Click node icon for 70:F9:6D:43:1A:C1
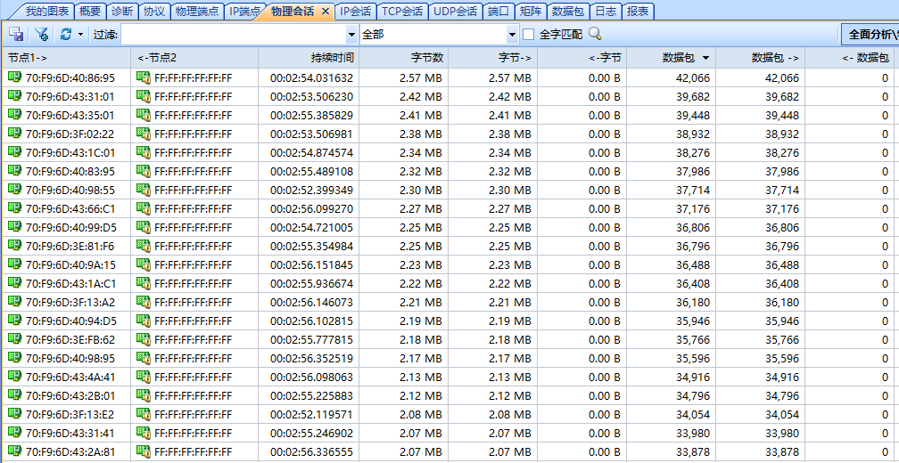Image resolution: width=899 pixels, height=463 pixels. point(14,283)
